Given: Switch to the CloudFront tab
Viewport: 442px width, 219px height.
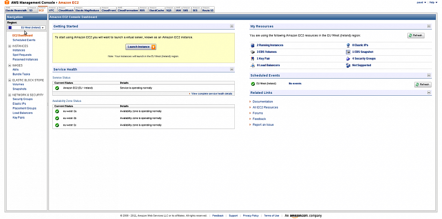Looking at the screenshot, I should (108, 10).
